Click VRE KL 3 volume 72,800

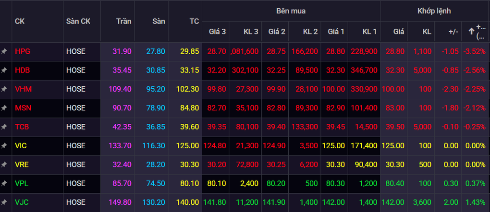[x=248, y=165]
